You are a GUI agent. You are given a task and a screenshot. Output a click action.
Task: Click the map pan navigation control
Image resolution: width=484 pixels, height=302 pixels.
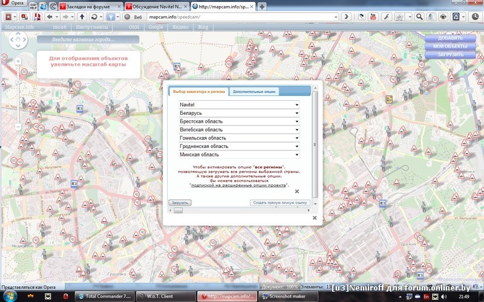pyautogui.click(x=18, y=40)
